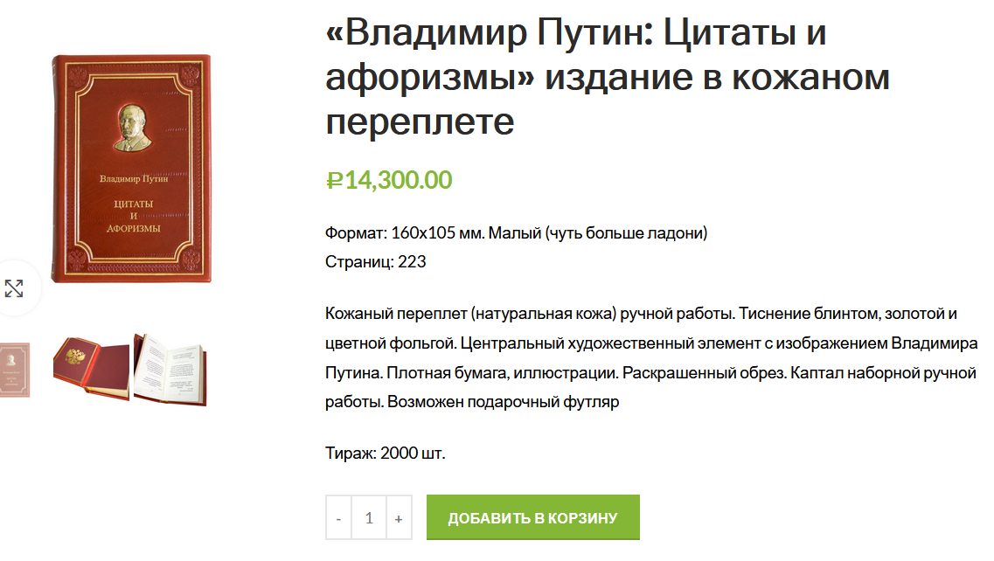
Task: Increase quantity with the plus button
Action: click(x=399, y=518)
